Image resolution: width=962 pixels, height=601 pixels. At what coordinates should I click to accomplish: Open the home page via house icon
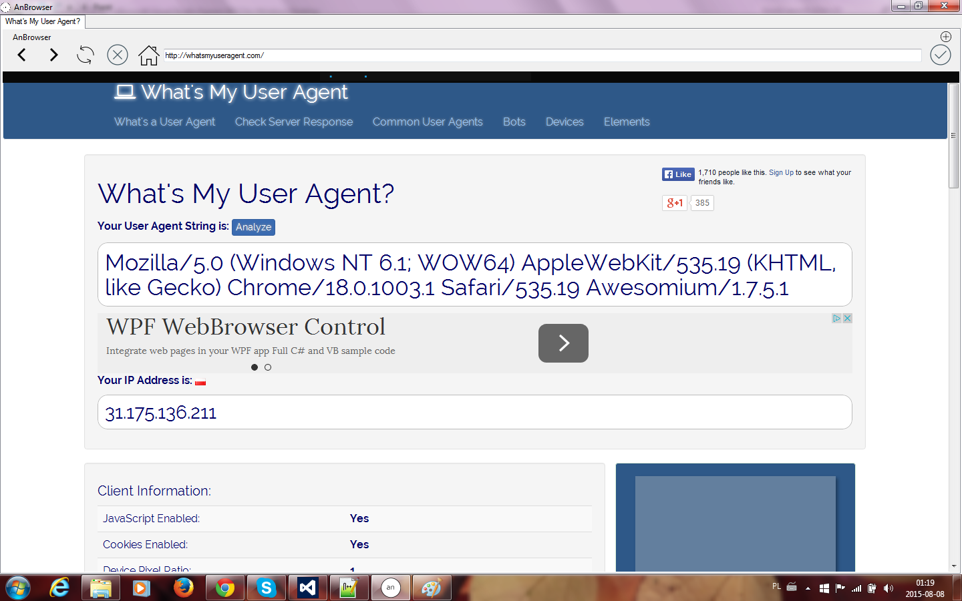tap(148, 55)
